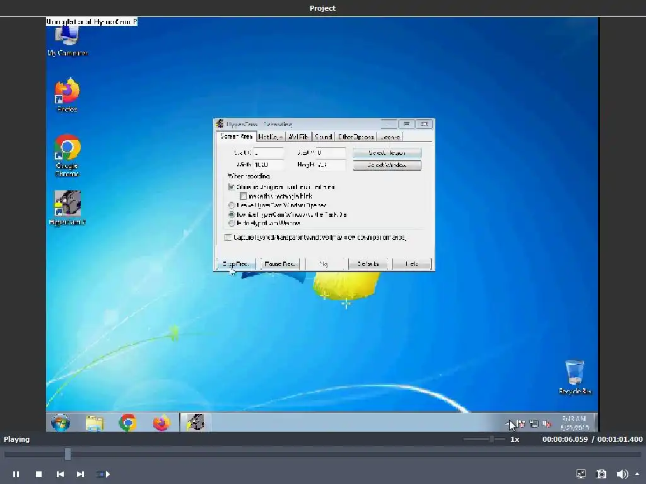Click the Defaults button

[x=368, y=264]
